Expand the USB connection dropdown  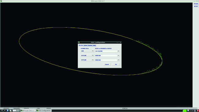tap(93, 51)
